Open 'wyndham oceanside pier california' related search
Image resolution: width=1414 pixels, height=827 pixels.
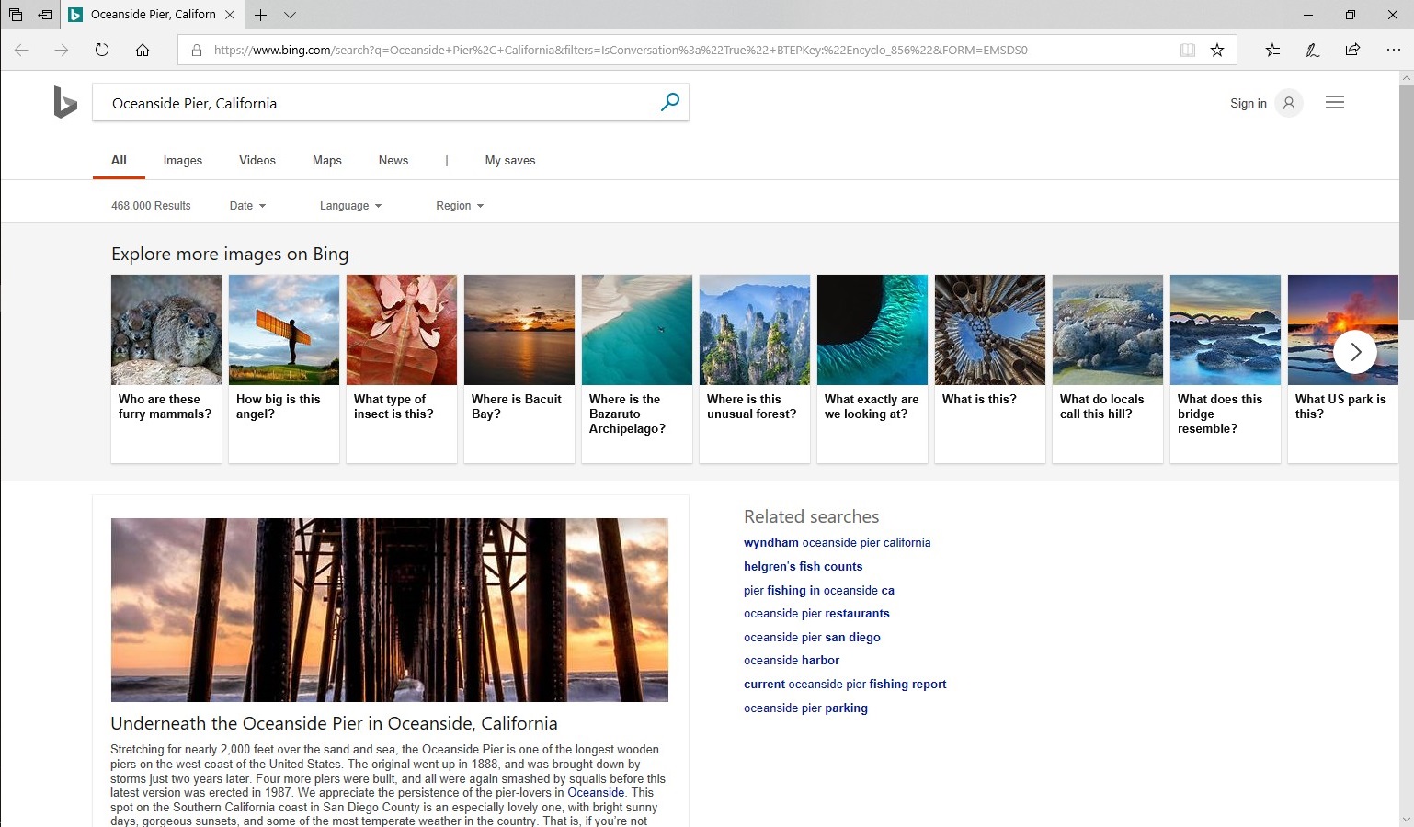coord(838,543)
